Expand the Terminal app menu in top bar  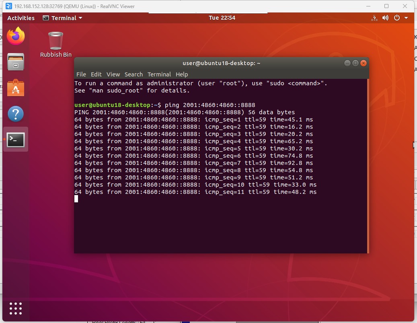(x=62, y=18)
